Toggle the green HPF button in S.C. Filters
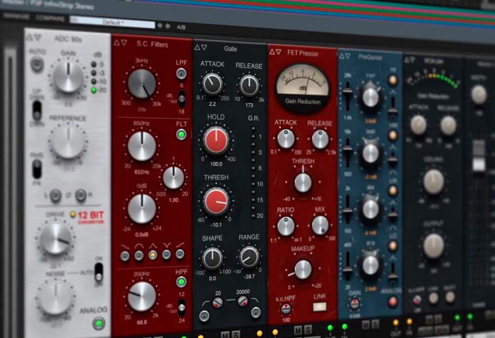 [181, 282]
